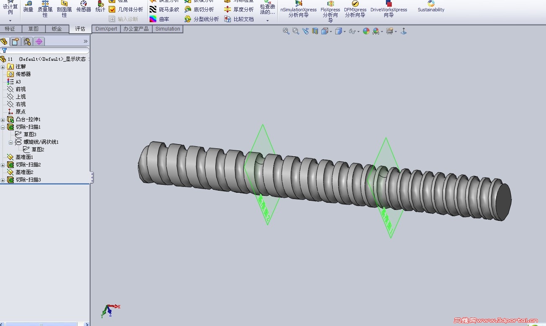Start 分型线分析 parting line analysis
The height and width of the screenshot is (326, 546).
coord(202,19)
